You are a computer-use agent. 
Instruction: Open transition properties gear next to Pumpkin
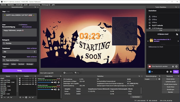coord(159,79)
